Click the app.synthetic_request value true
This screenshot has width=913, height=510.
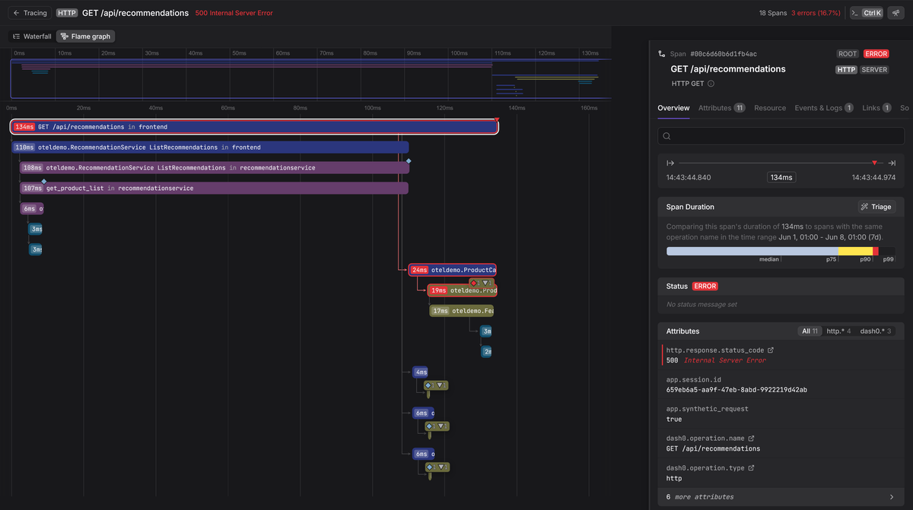(674, 419)
